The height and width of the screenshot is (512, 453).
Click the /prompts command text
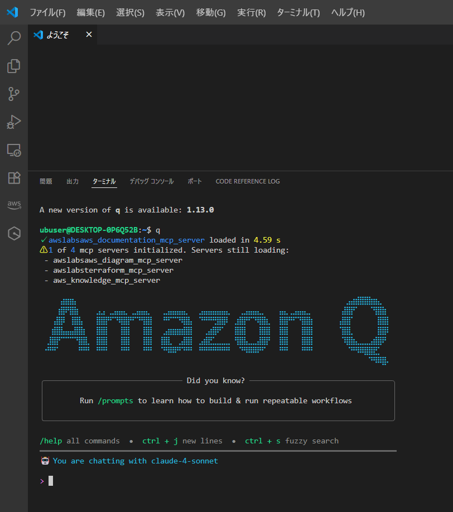click(115, 400)
